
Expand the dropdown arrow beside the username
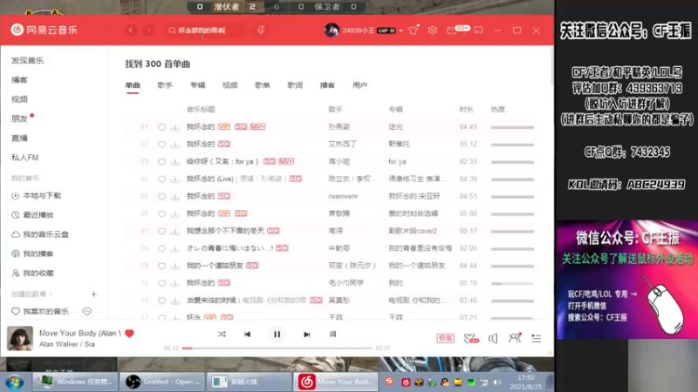tap(401, 30)
